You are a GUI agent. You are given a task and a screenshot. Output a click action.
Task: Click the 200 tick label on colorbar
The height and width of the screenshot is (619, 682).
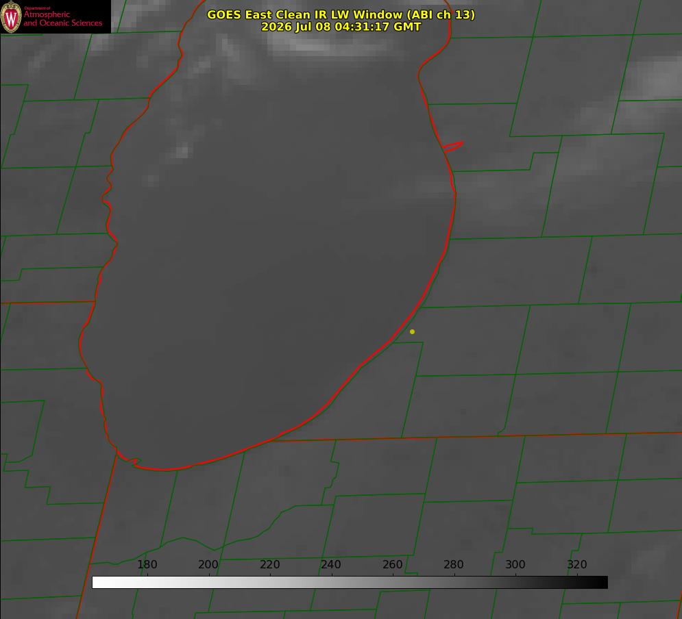point(208,564)
